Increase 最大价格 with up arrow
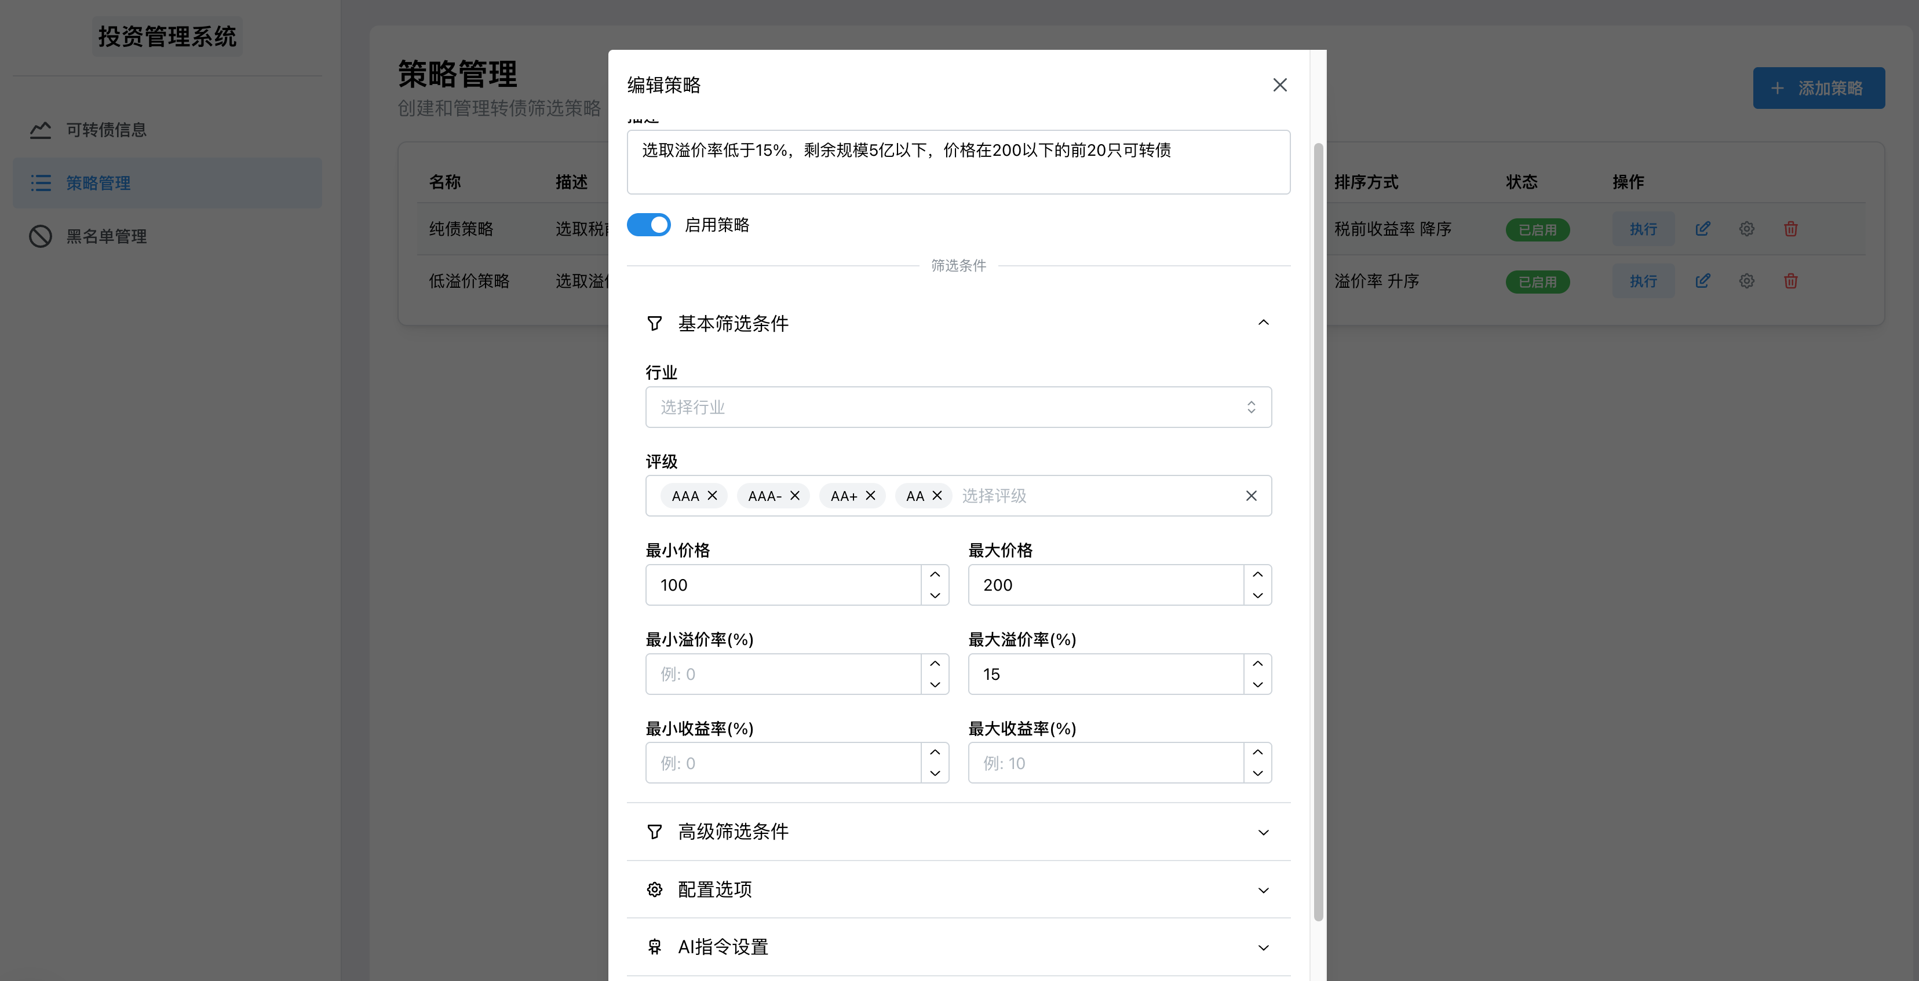This screenshot has height=981, width=1919. tap(1257, 574)
